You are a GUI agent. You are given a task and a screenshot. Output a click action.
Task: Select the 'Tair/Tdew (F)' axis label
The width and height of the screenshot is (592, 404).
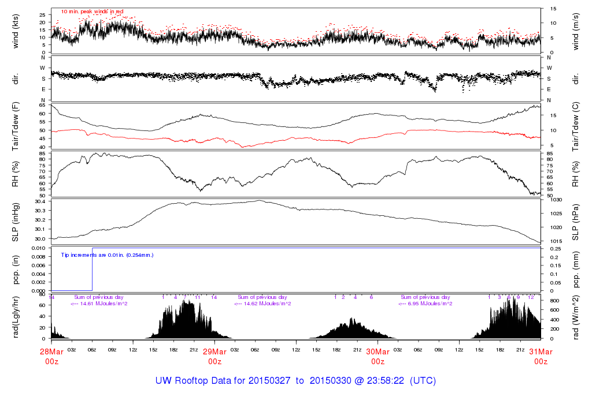coord(16,126)
